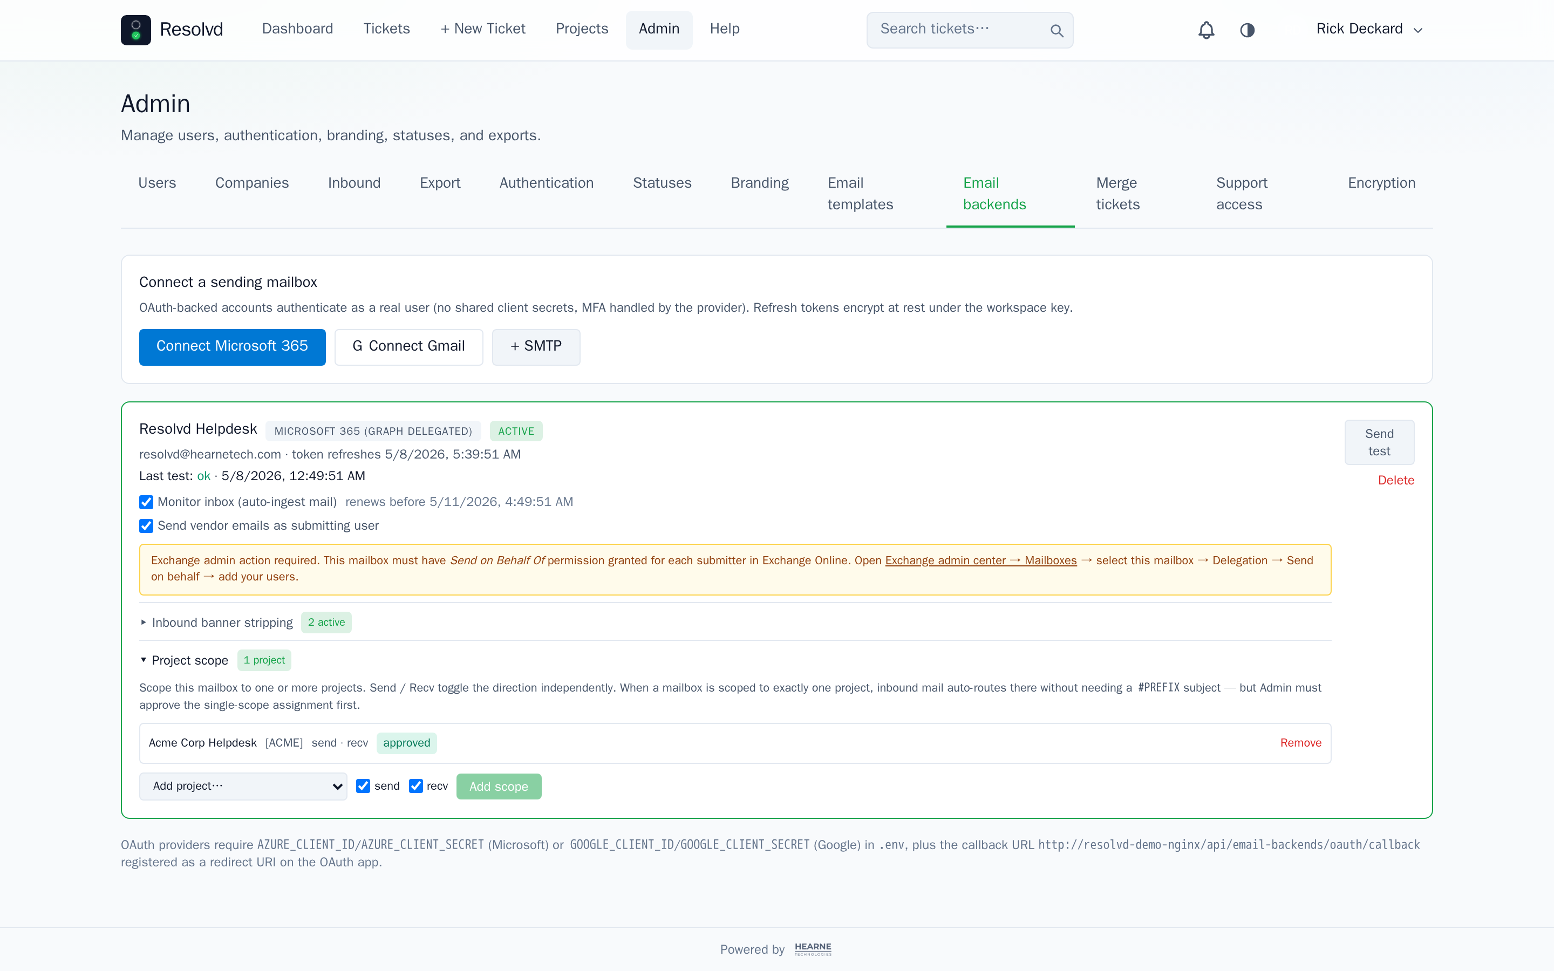This screenshot has width=1554, height=971.
Task: Delete the Resolvd Helpdesk mailbox
Action: pyautogui.click(x=1395, y=480)
